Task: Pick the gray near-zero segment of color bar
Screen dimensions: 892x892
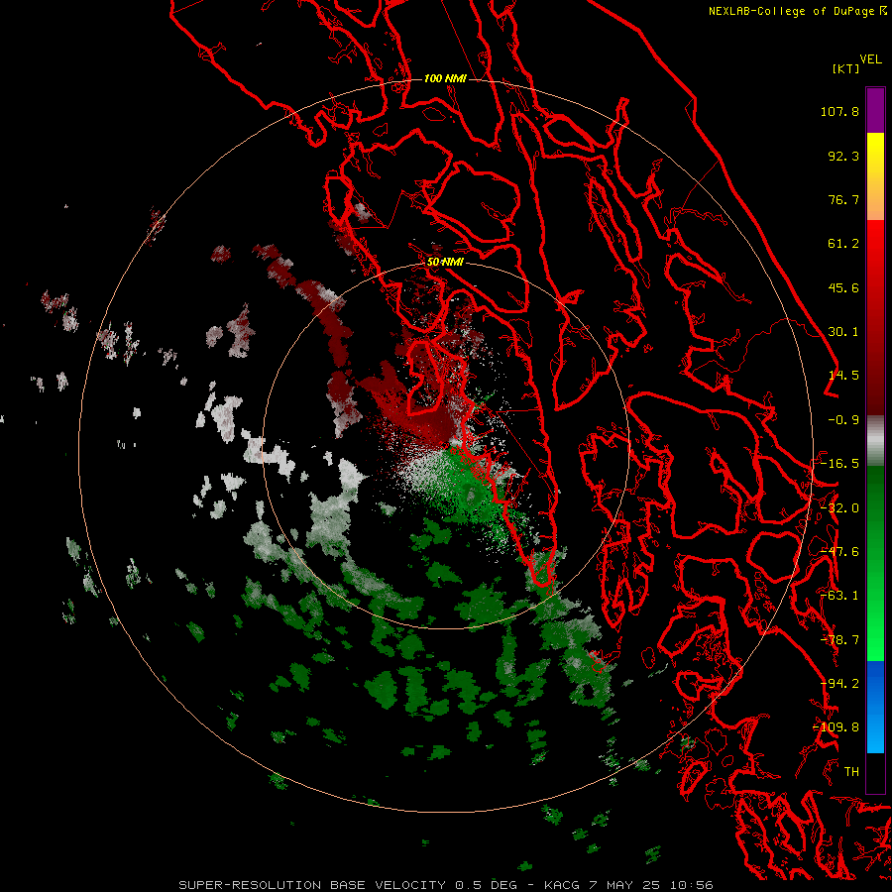Action: click(x=875, y=441)
